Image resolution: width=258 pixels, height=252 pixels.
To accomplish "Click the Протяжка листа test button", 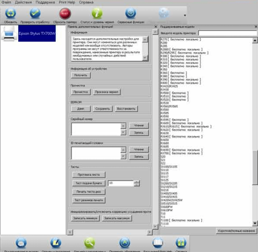I will [x=88, y=175].
